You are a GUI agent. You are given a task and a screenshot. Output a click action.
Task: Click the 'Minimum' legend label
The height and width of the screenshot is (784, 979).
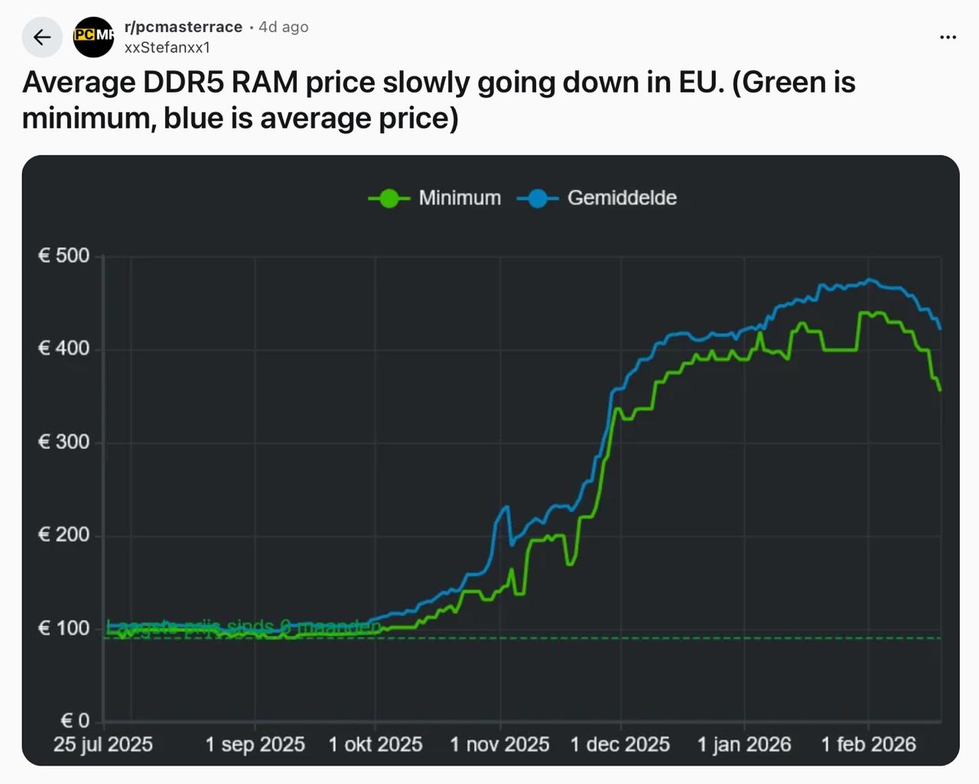(460, 198)
